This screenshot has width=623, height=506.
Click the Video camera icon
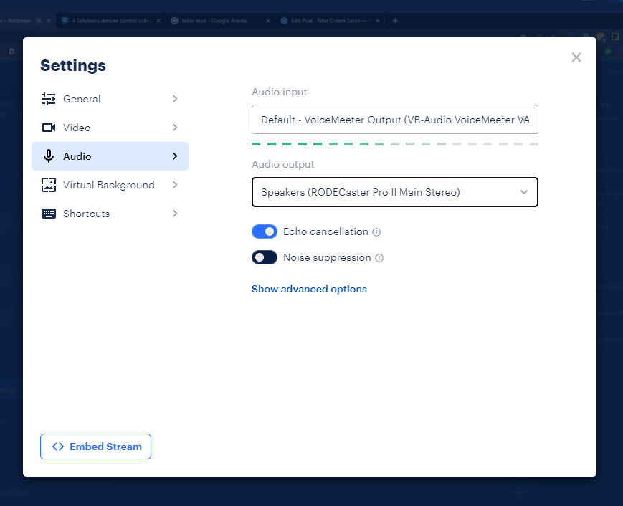point(49,128)
